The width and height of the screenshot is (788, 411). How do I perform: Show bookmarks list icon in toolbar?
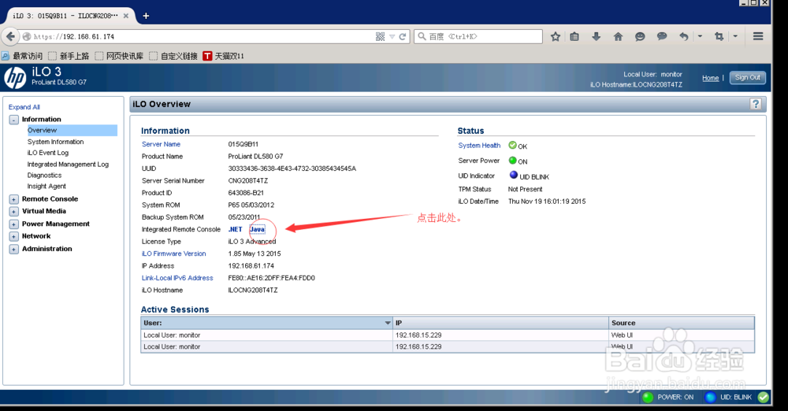pyautogui.click(x=574, y=37)
